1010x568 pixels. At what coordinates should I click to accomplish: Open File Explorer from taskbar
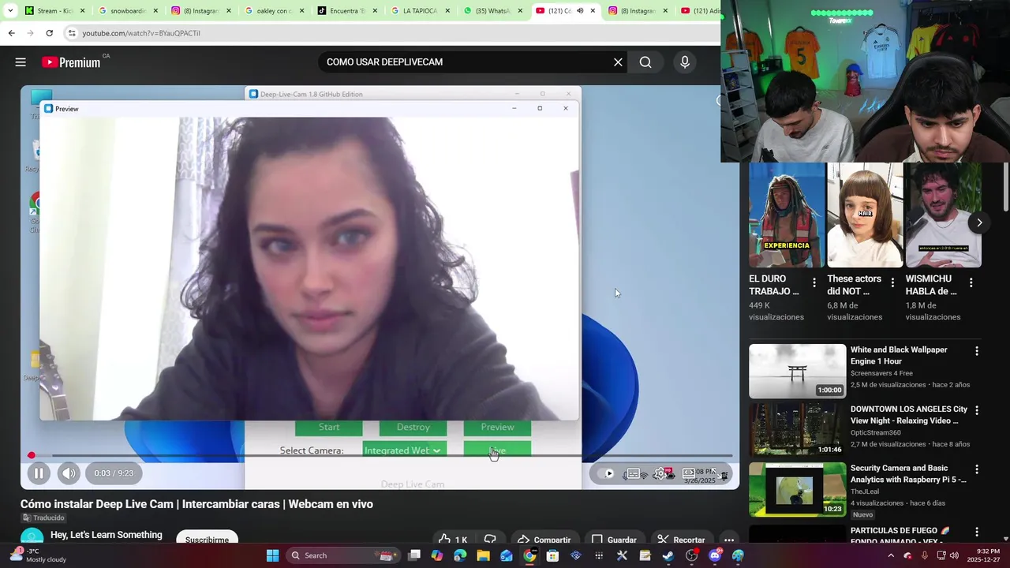tap(483, 555)
